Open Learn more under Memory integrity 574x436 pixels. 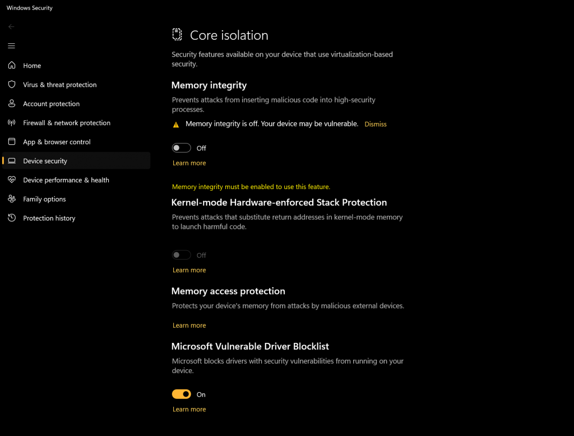pos(189,163)
